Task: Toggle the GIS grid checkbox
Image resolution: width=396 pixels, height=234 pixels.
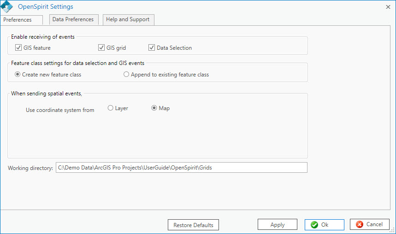Action: (101, 47)
